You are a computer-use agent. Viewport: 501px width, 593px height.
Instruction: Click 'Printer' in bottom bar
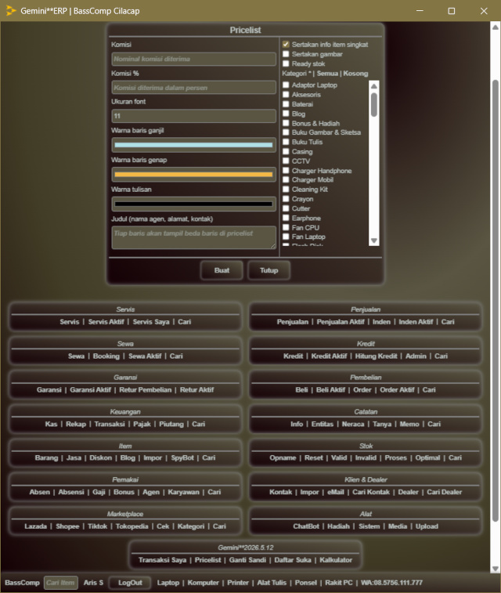pyautogui.click(x=238, y=582)
